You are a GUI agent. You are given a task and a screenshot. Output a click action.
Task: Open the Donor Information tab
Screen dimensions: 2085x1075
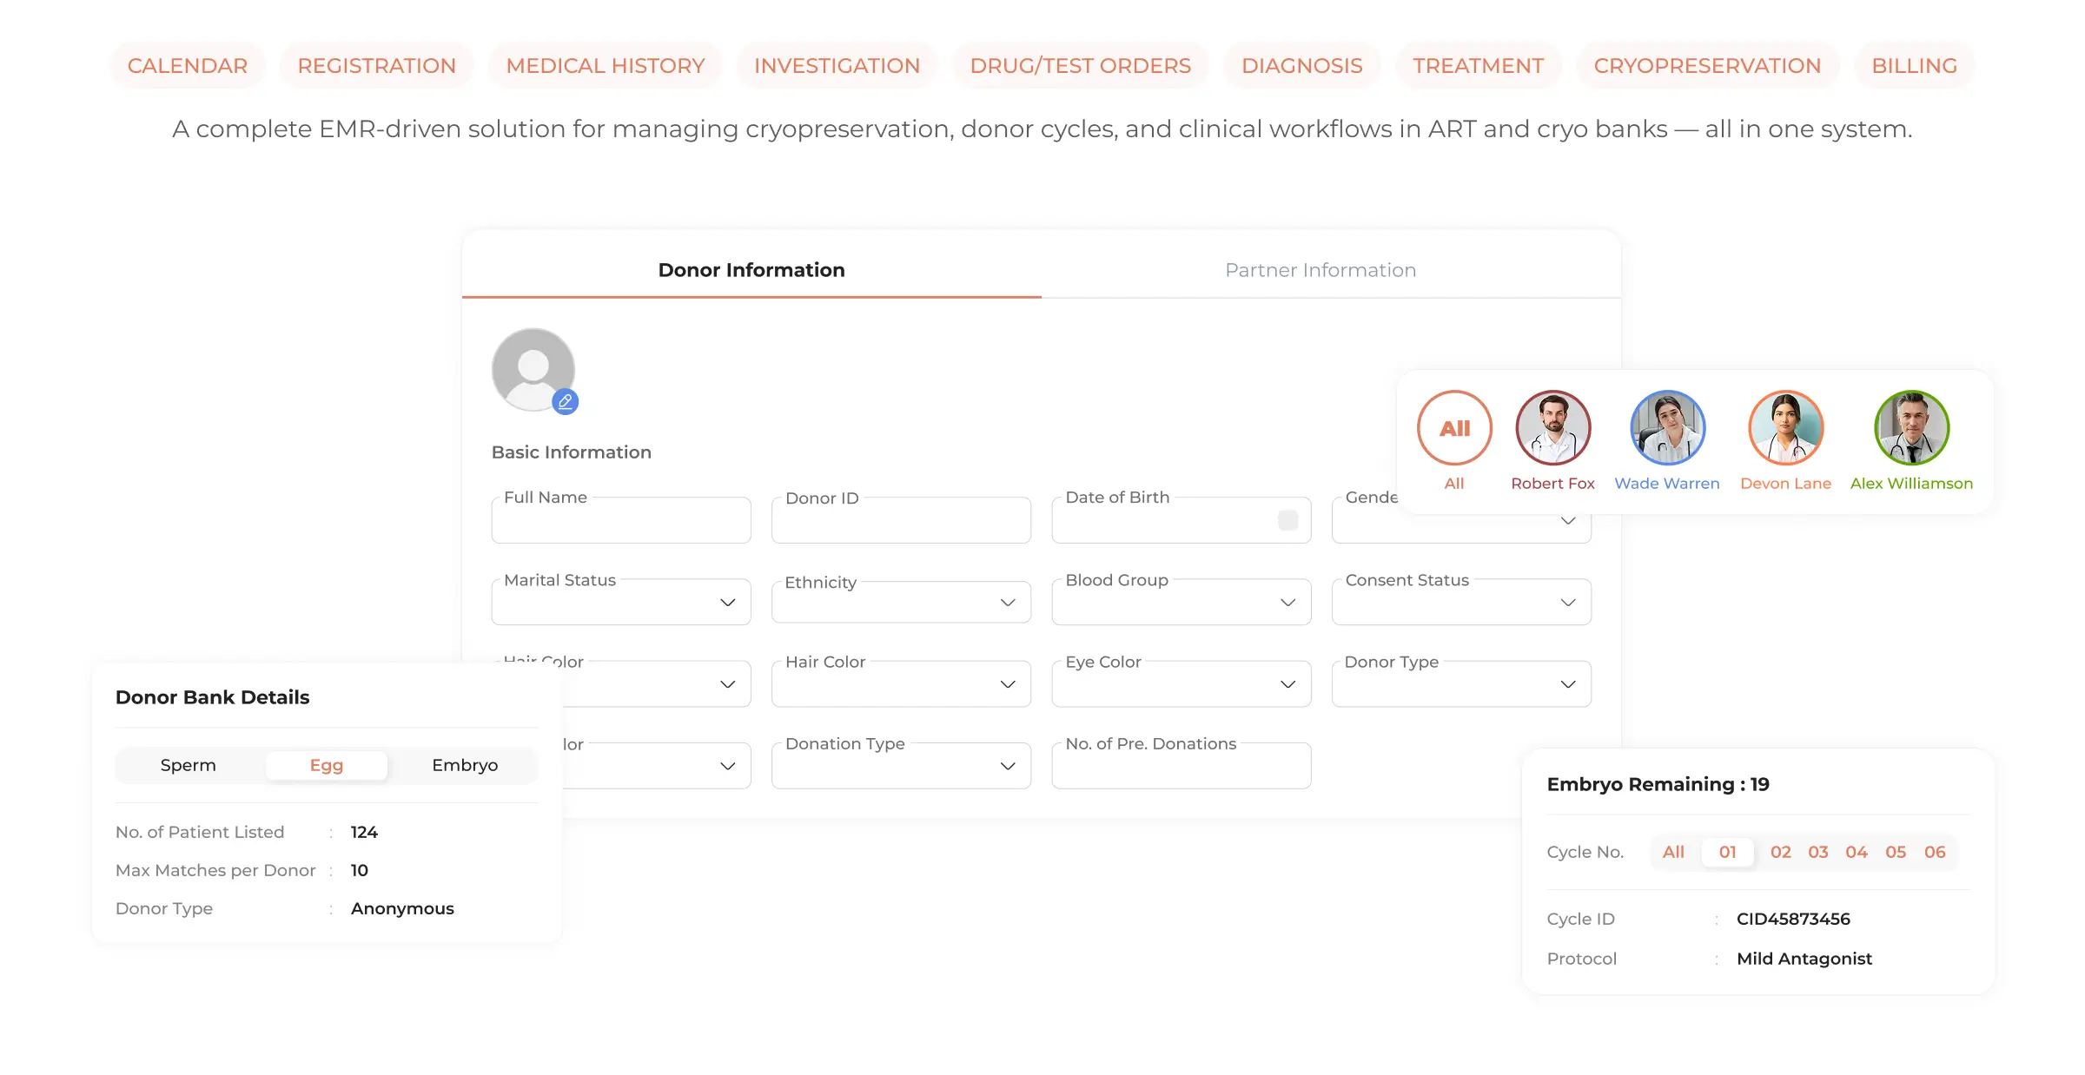point(751,270)
